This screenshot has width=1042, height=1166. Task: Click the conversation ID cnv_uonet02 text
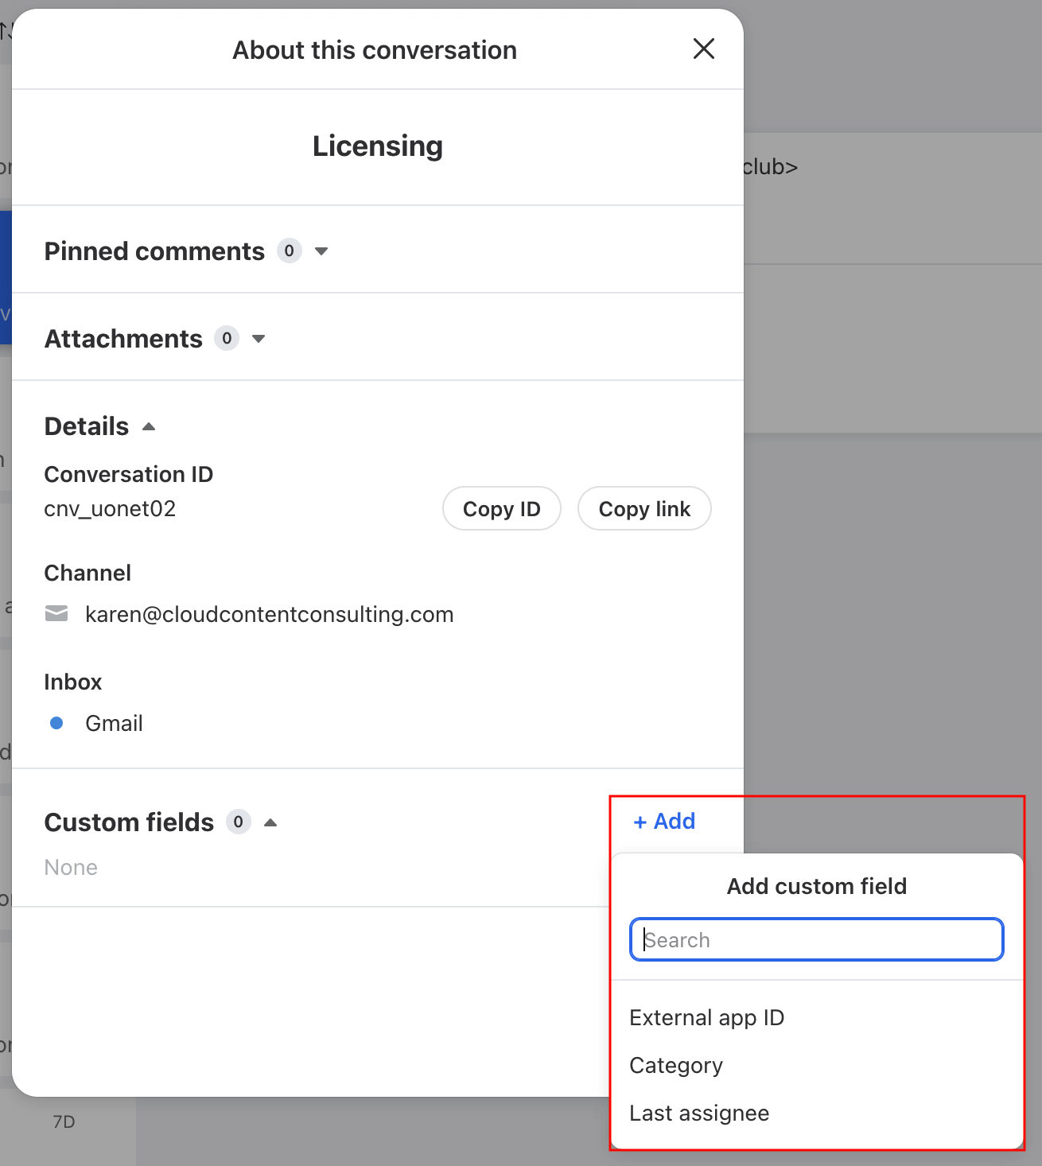coord(110,509)
